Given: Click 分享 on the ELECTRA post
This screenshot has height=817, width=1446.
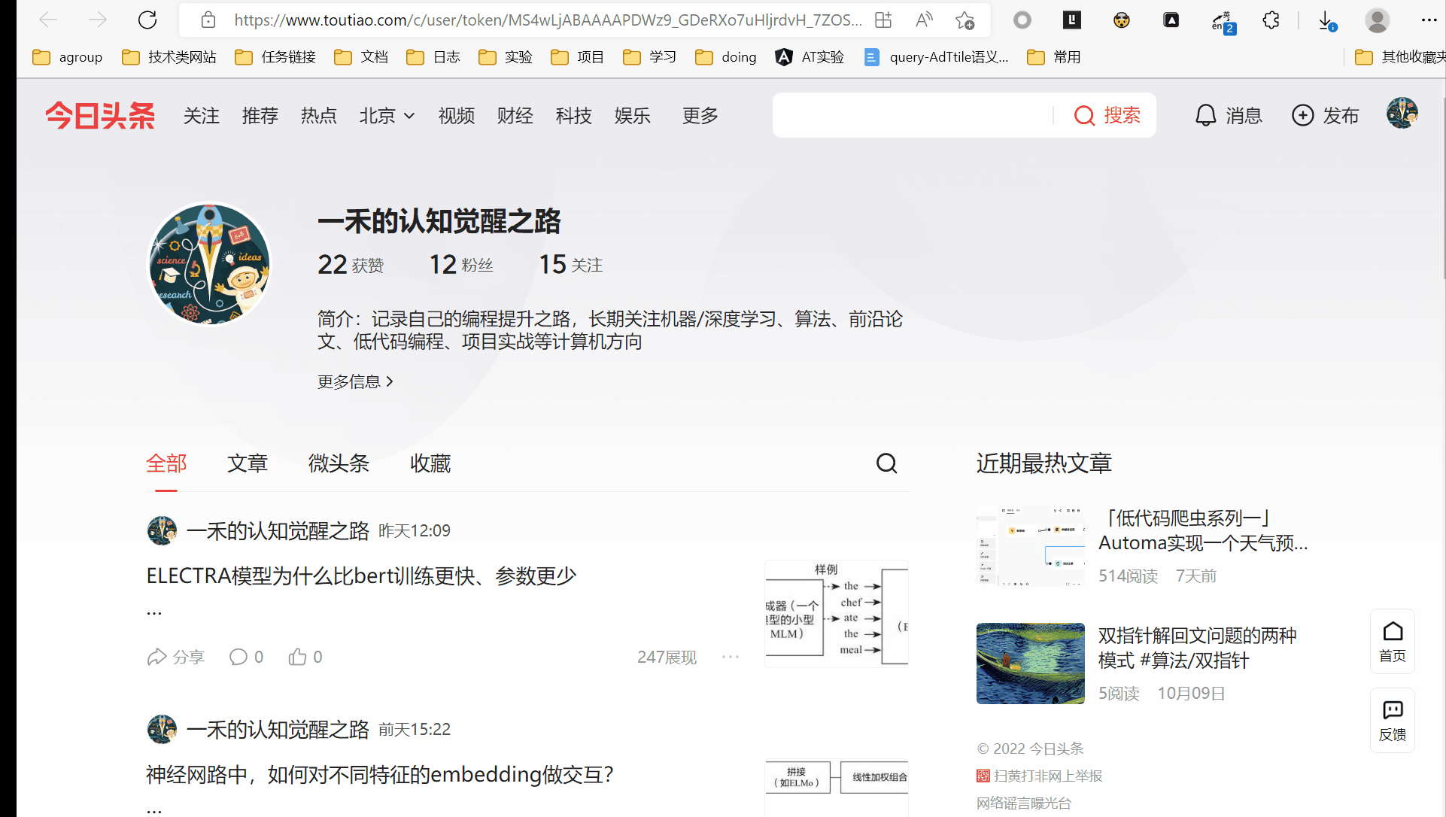Looking at the screenshot, I should [175, 657].
